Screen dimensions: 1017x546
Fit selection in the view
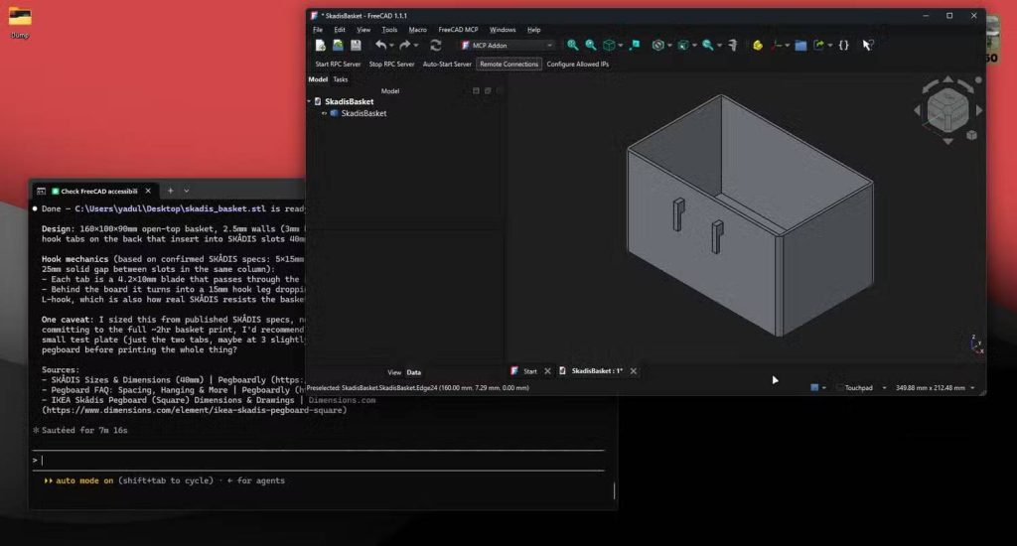pos(591,46)
